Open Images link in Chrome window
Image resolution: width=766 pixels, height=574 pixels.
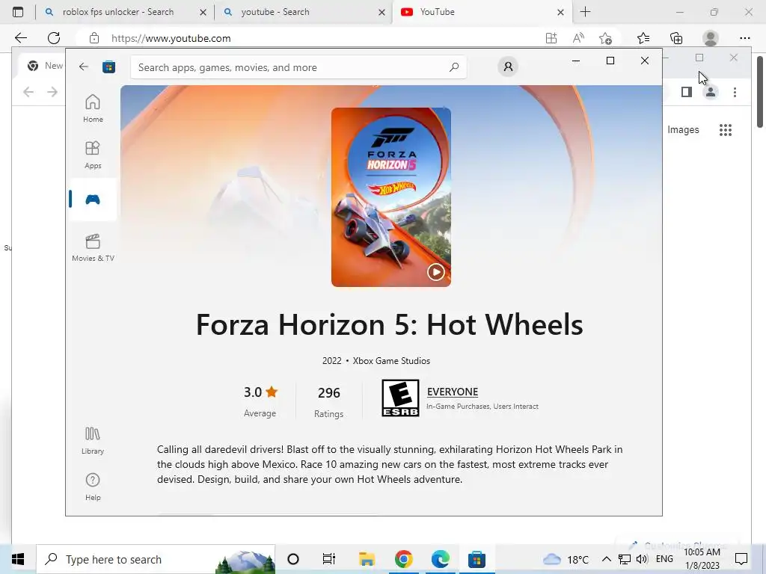683,130
